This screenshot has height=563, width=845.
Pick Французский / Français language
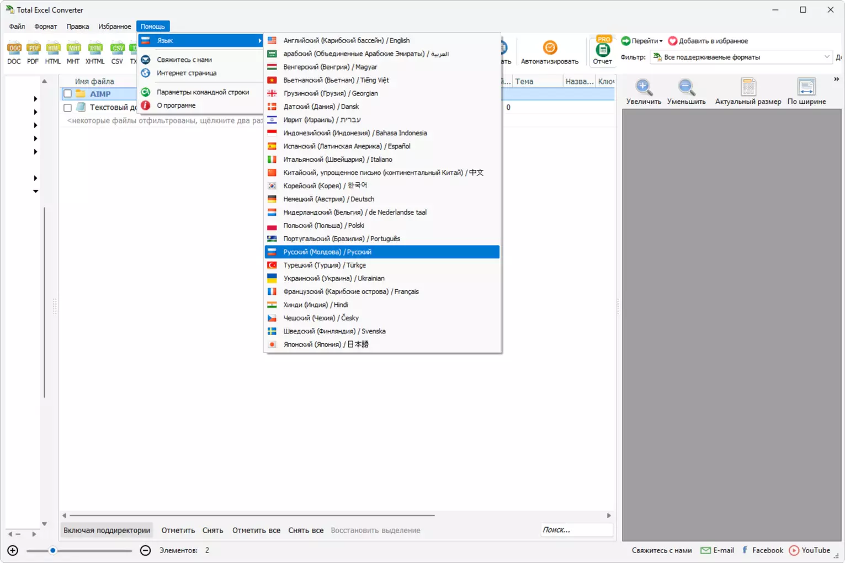382,291
